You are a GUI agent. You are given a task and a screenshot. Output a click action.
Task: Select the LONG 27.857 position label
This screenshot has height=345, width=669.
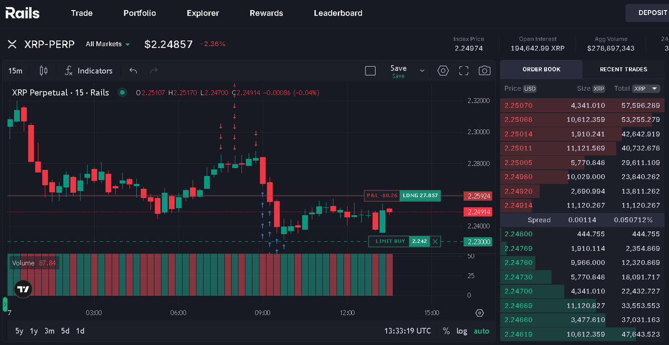[x=420, y=196]
